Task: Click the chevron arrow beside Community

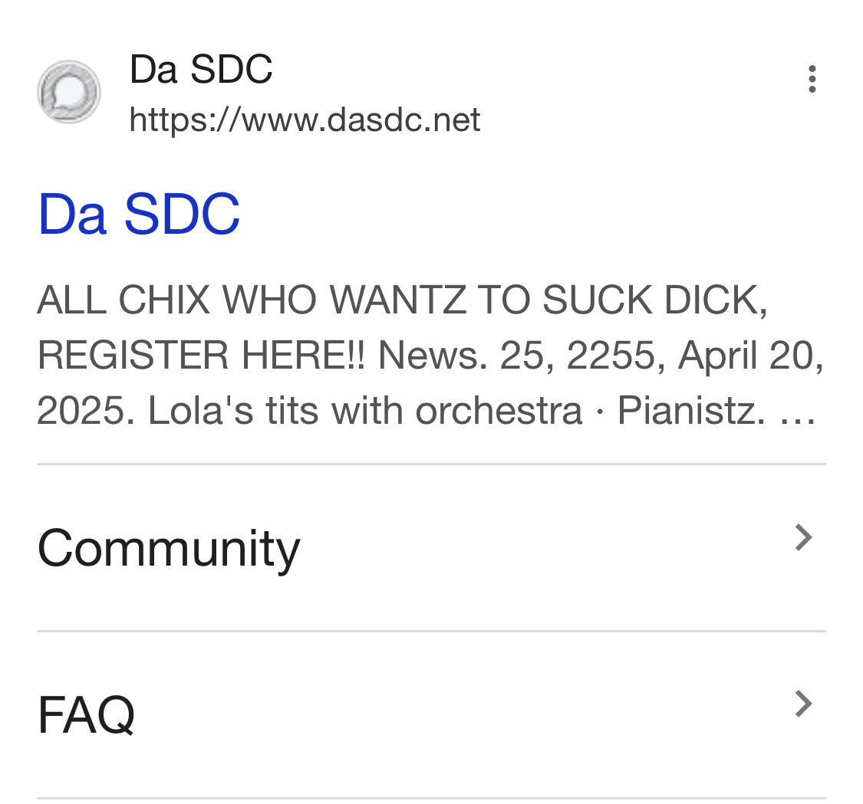Action: [804, 537]
